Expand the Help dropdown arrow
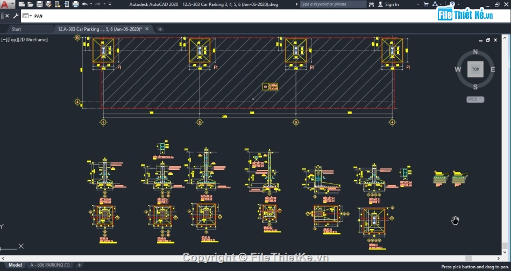Viewport: 511px width, 271px height. point(458,4)
